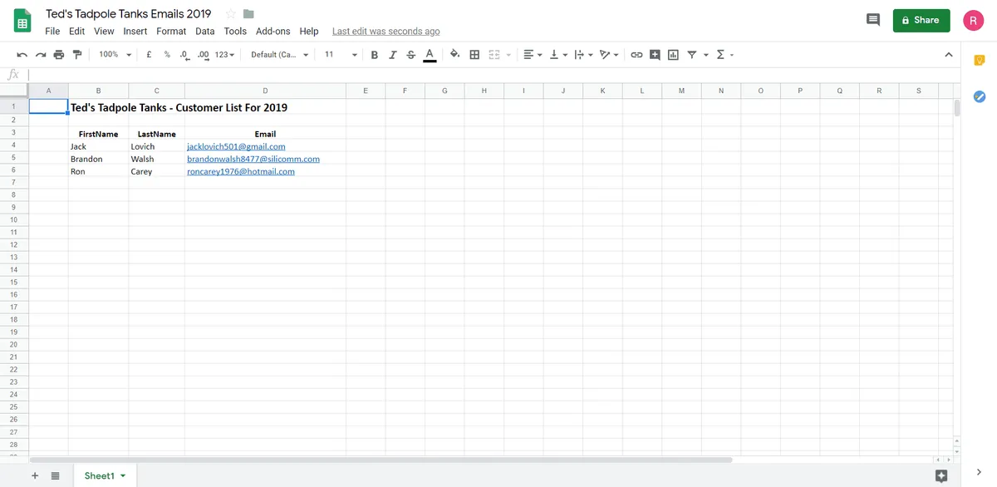This screenshot has height=487, width=997.
Task: Click the merge cells icon
Action: [x=494, y=55]
